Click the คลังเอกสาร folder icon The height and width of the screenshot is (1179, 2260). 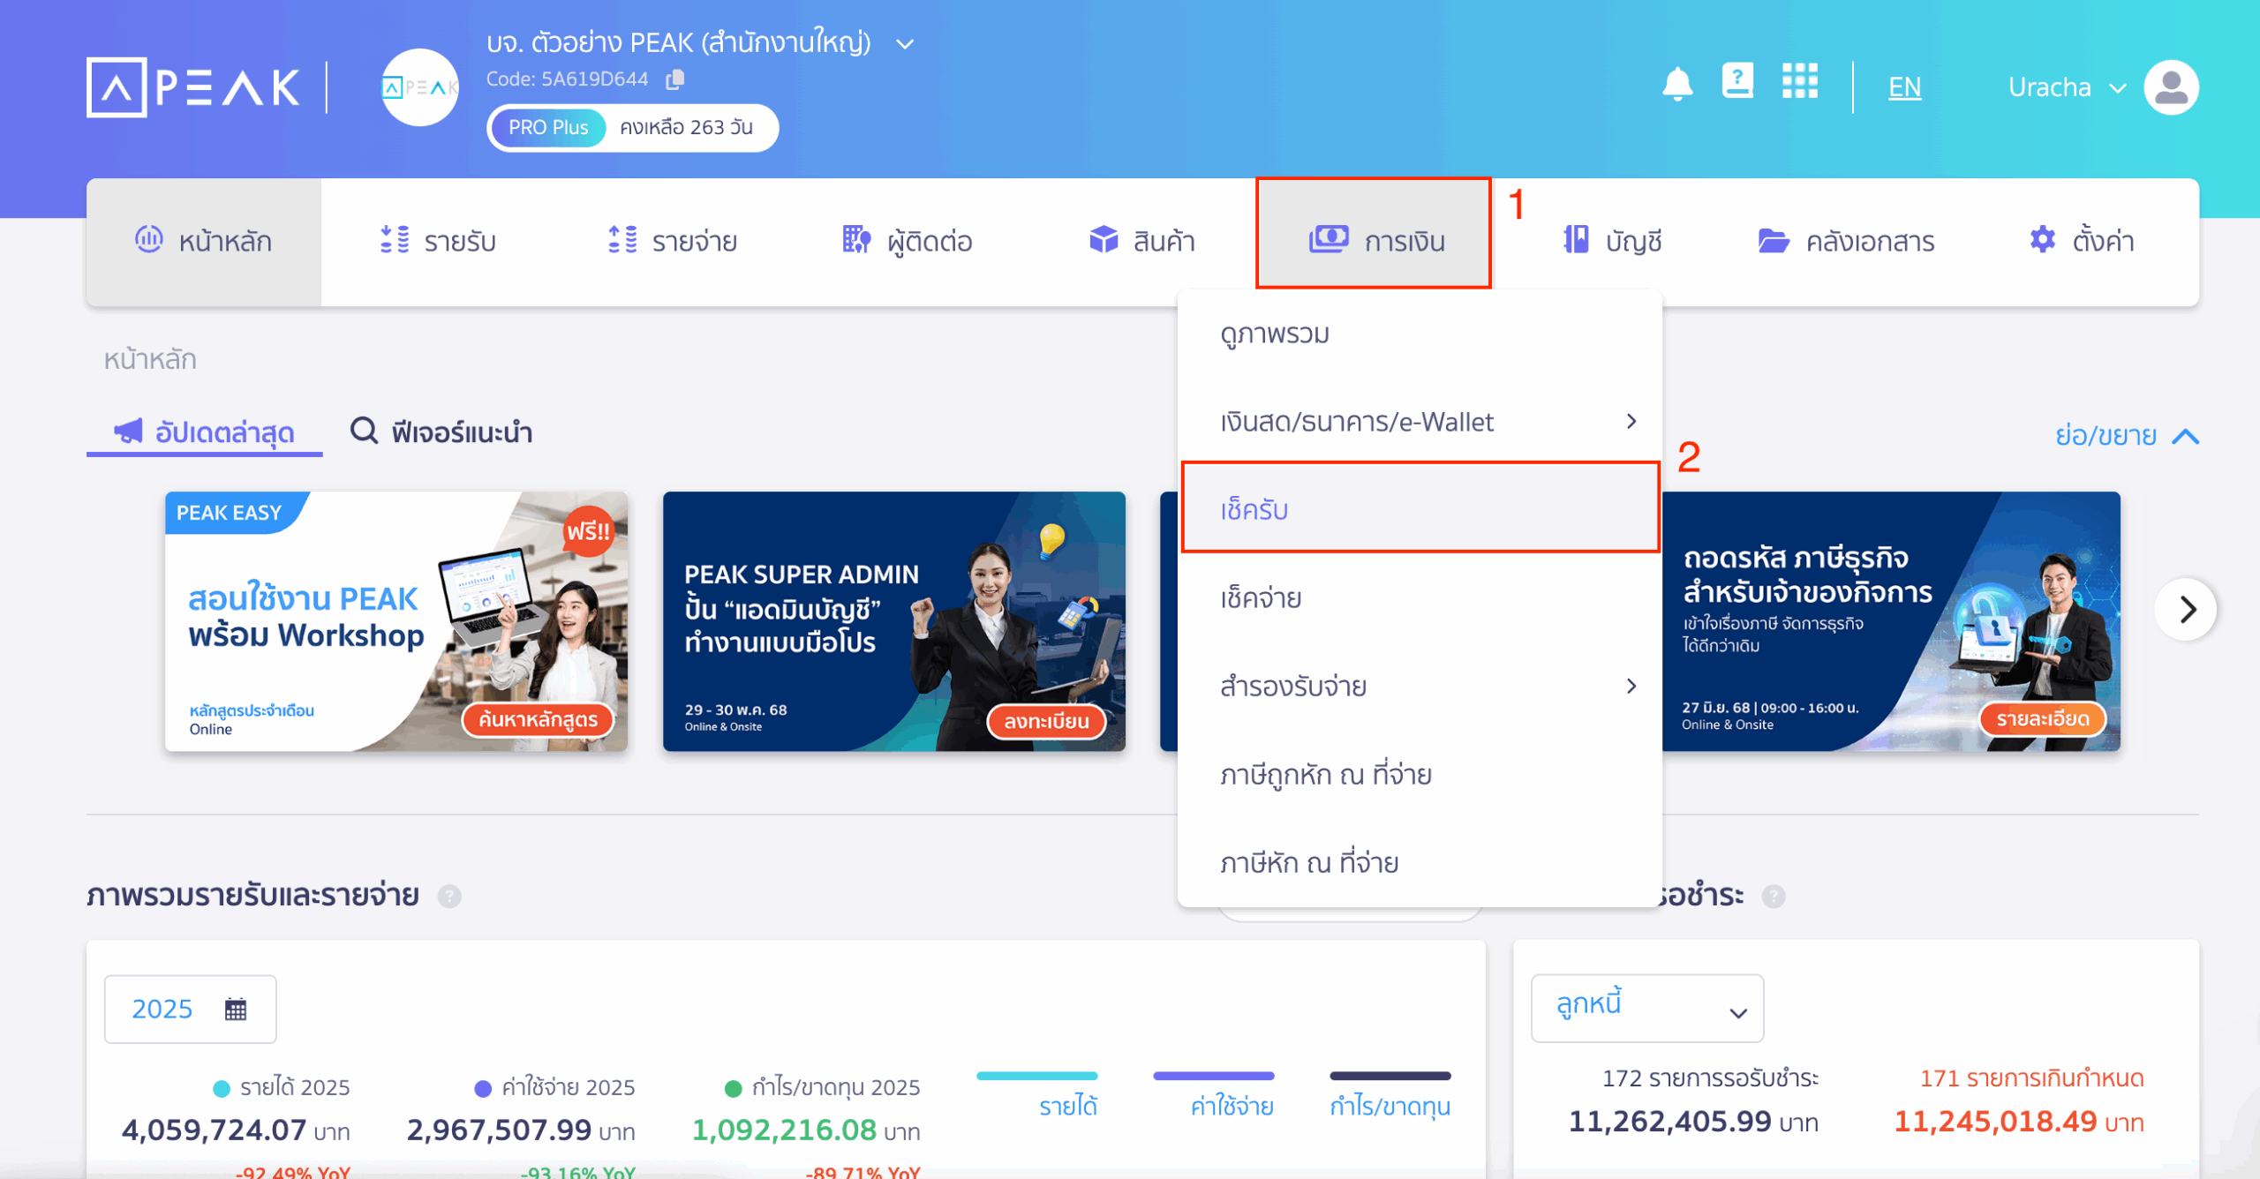tap(1773, 240)
